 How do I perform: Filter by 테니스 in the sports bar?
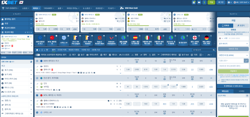click(x=113, y=55)
